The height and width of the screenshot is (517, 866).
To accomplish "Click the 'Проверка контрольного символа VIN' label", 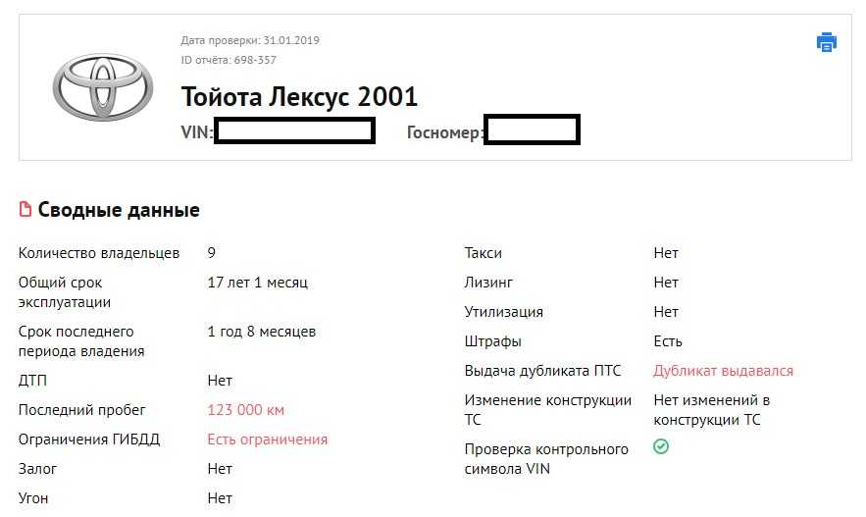I will [546, 458].
